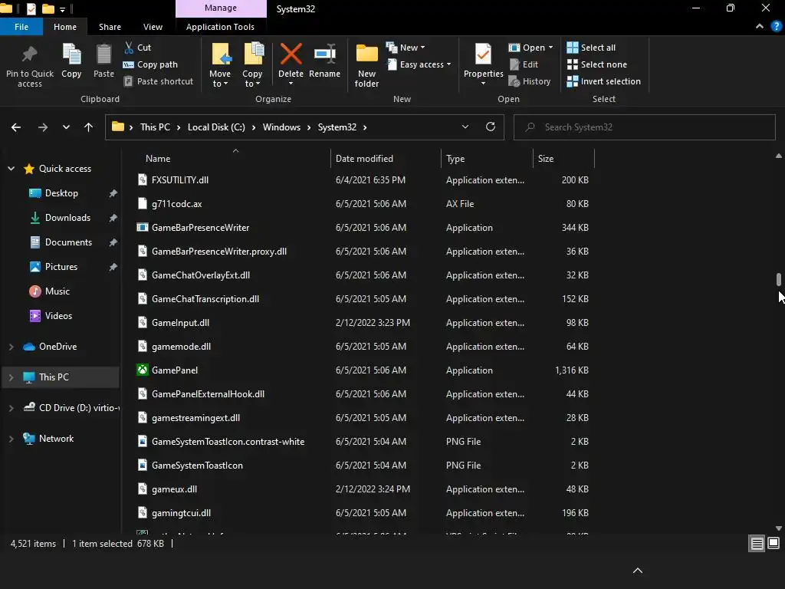Open Downloads in Quick access
Viewport: 785px width, 589px height.
click(67, 218)
